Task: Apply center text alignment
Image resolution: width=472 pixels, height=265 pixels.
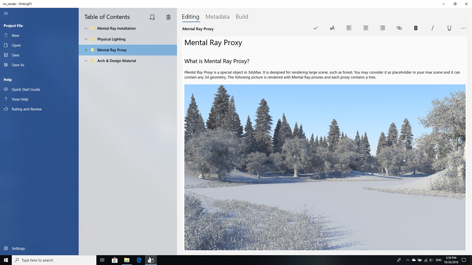Action: point(365,28)
